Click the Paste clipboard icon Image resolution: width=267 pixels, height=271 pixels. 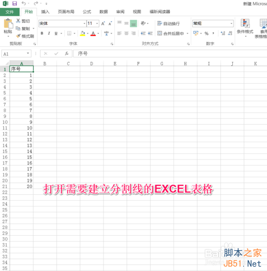pyautogui.click(x=8, y=23)
